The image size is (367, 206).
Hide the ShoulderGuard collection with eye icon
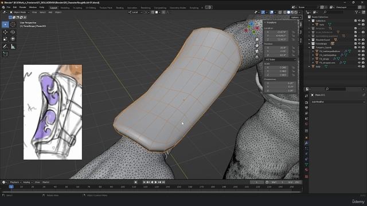tap(360, 40)
